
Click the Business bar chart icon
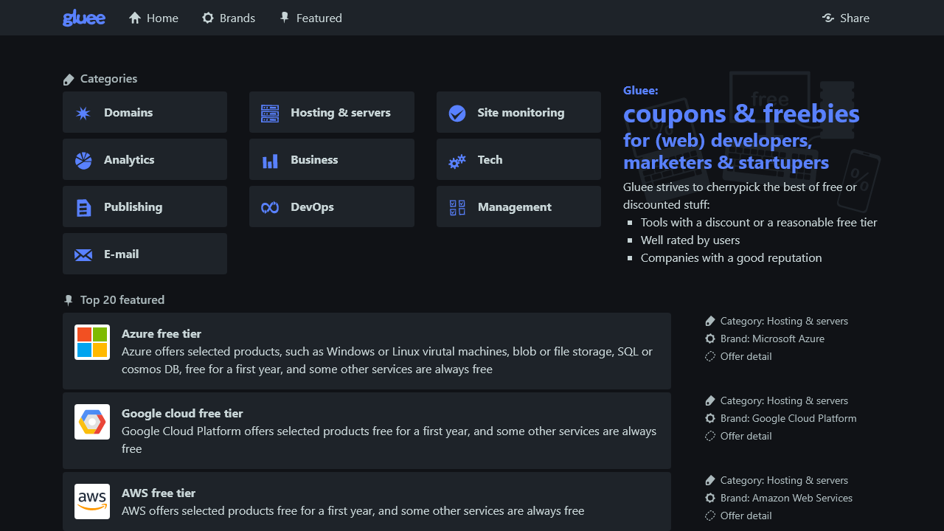pyautogui.click(x=270, y=160)
